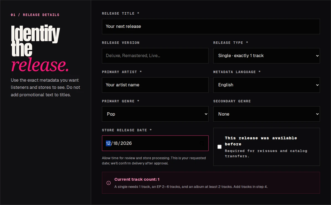331x205 pixels.
Task: Click the 'A single needs 1 track' notice text
Action: click(191, 187)
